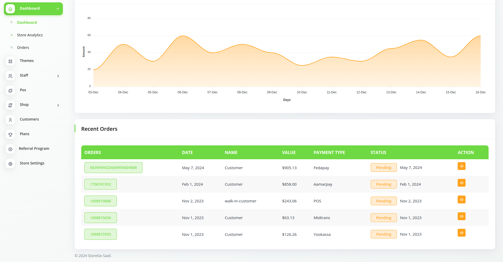Screen dimensions: 503x262
Task: View order 6639F8402D6A9950604868 with eye icon
Action: [461, 166]
